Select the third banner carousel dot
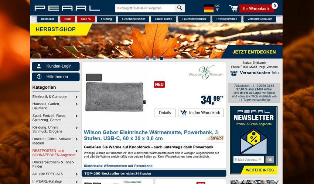This screenshot has height=184, width=314. 161,58
